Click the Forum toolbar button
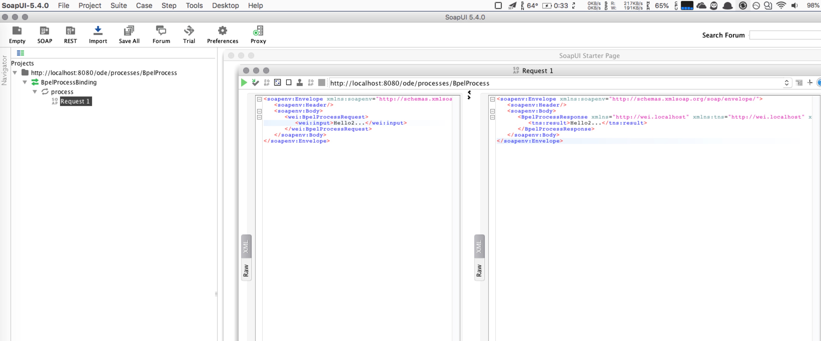 point(161,34)
